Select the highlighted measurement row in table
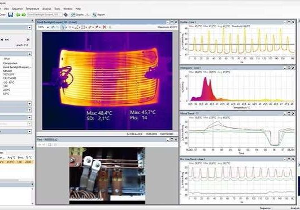The height and width of the screenshot is (210, 300). click(16, 162)
